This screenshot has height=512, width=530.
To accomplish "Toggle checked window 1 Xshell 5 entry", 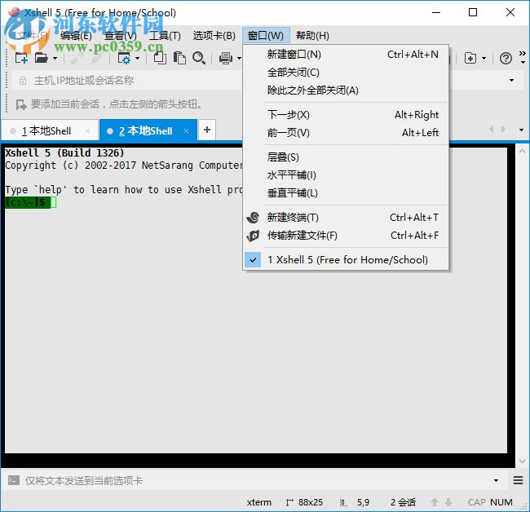I will coord(346,260).
